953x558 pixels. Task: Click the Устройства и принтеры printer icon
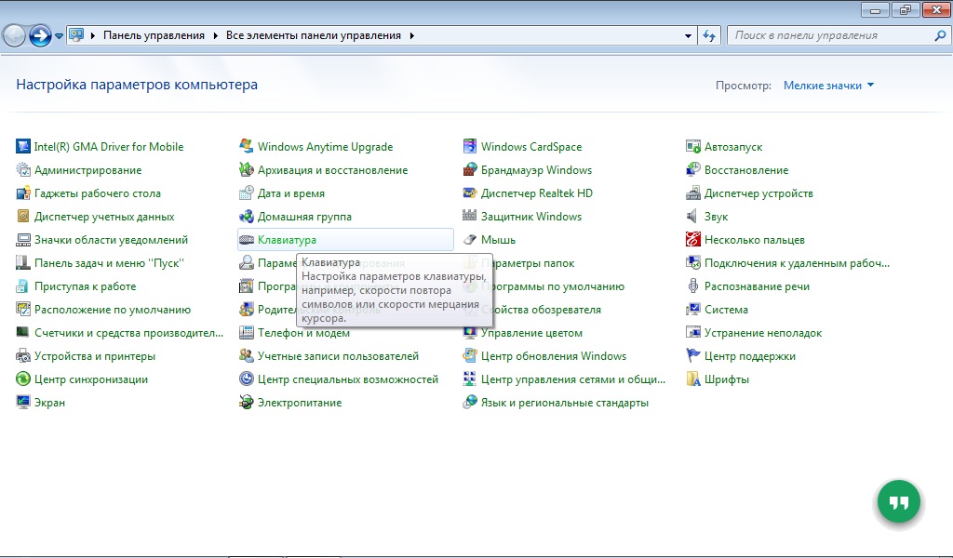23,356
